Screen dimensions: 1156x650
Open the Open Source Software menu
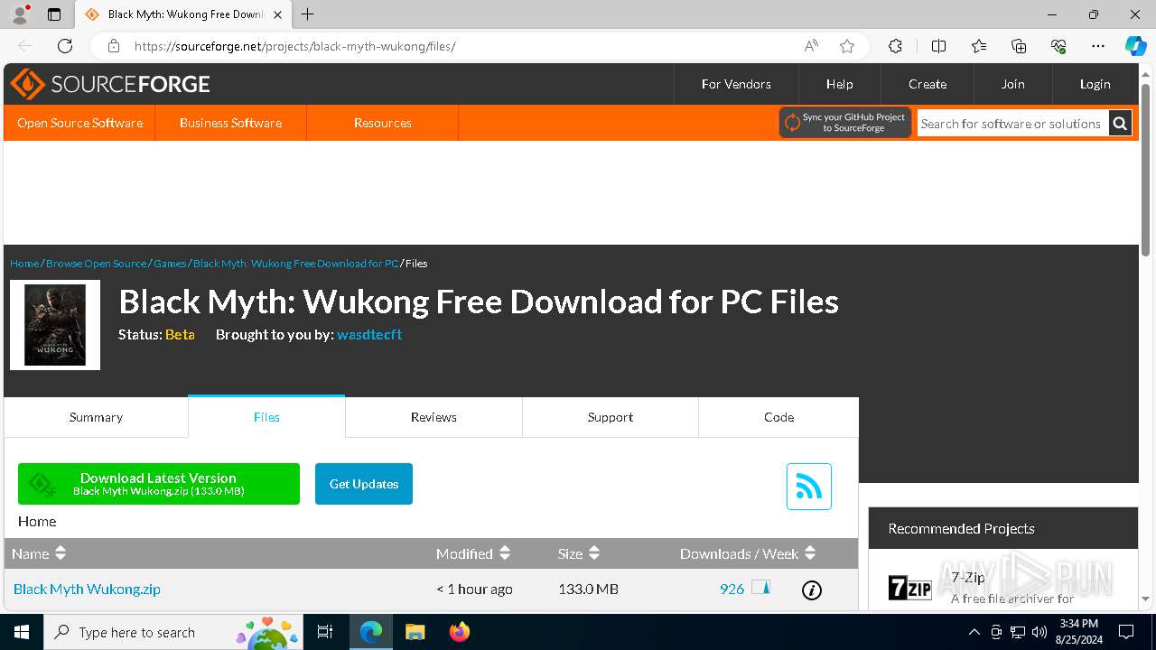point(79,123)
